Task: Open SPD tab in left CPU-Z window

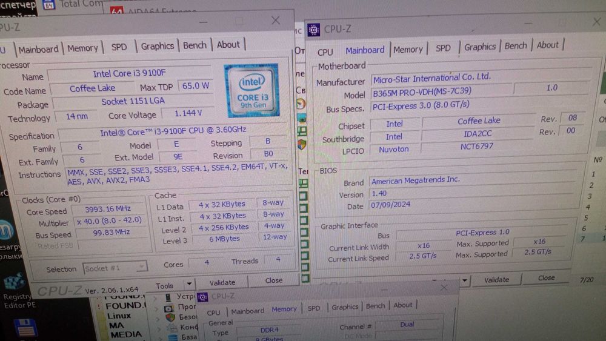Action: (119, 47)
